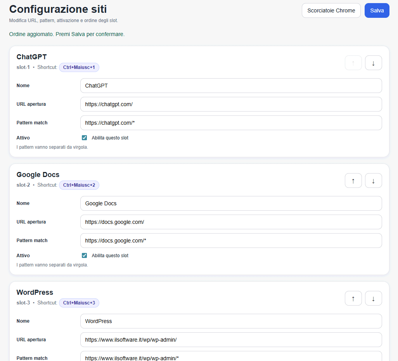Move WordPress slot up
This screenshot has width=398, height=361.
pos(353,298)
